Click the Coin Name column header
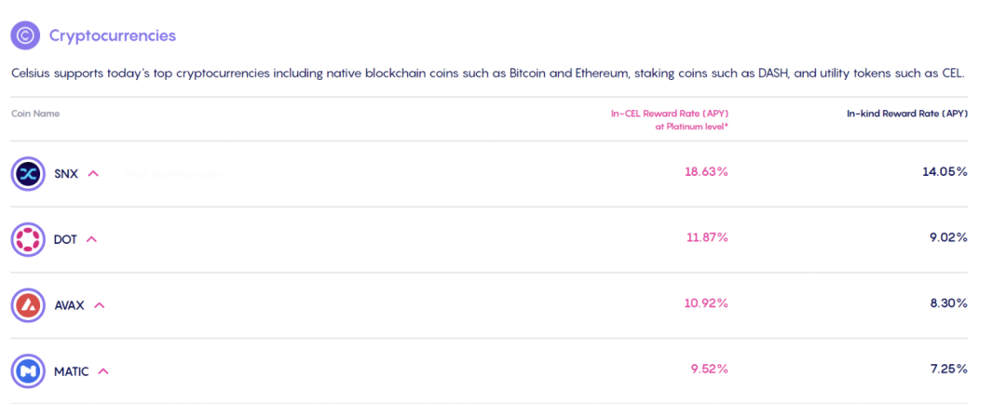Viewport: 1006px width, 404px height. tap(35, 114)
